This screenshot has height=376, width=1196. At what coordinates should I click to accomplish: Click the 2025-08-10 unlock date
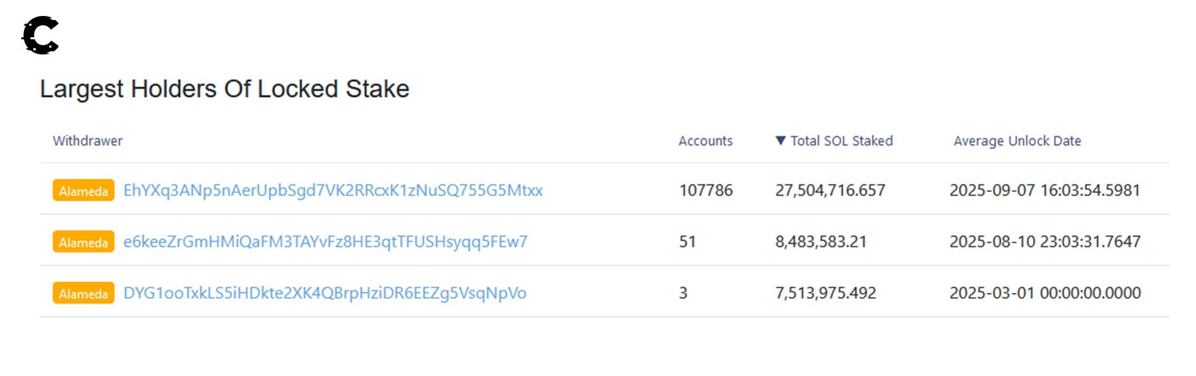(1045, 242)
